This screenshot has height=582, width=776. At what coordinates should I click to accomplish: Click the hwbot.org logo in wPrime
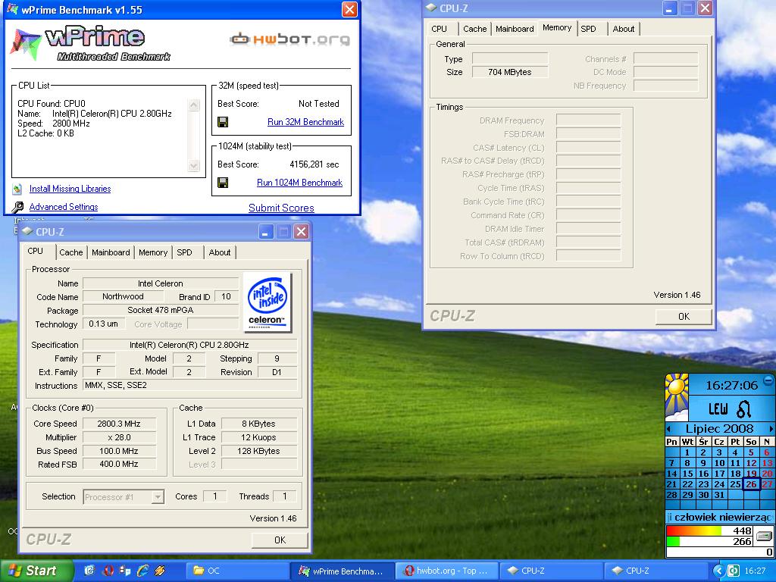(289, 39)
